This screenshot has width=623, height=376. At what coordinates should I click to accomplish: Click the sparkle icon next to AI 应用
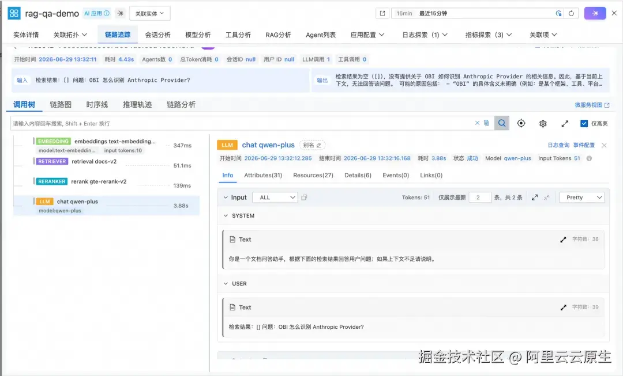pos(121,13)
